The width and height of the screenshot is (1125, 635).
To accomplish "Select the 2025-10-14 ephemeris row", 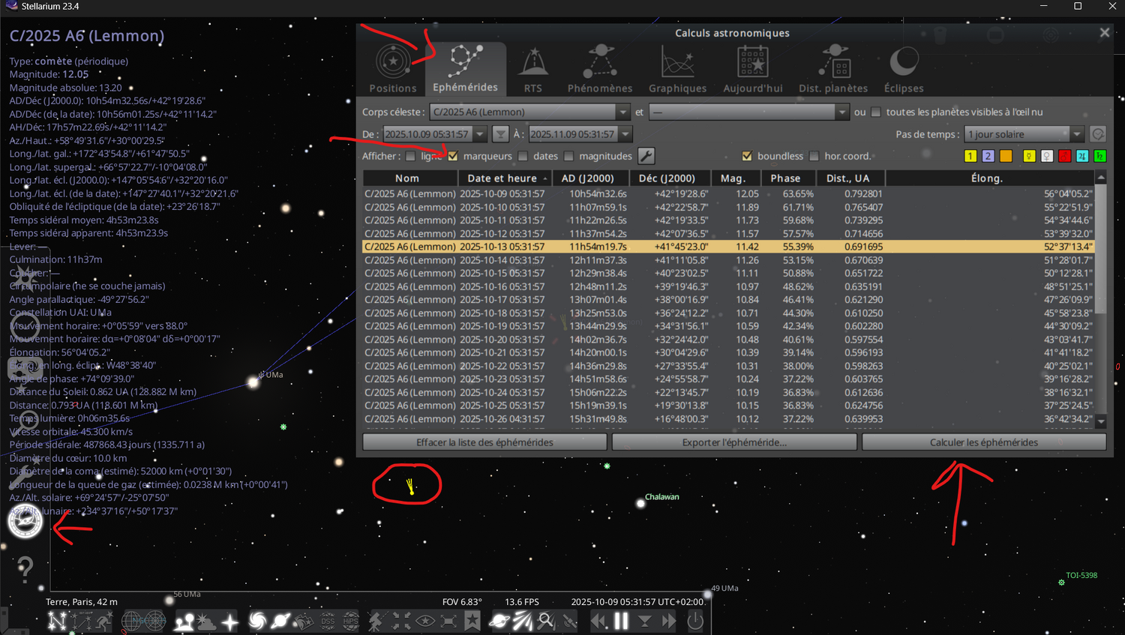I will click(729, 260).
